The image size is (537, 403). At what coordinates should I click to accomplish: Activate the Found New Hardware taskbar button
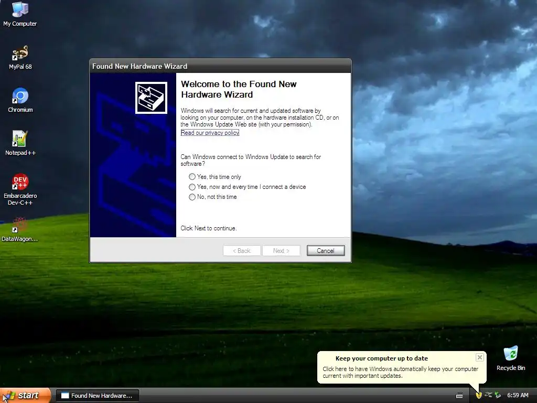coord(97,396)
